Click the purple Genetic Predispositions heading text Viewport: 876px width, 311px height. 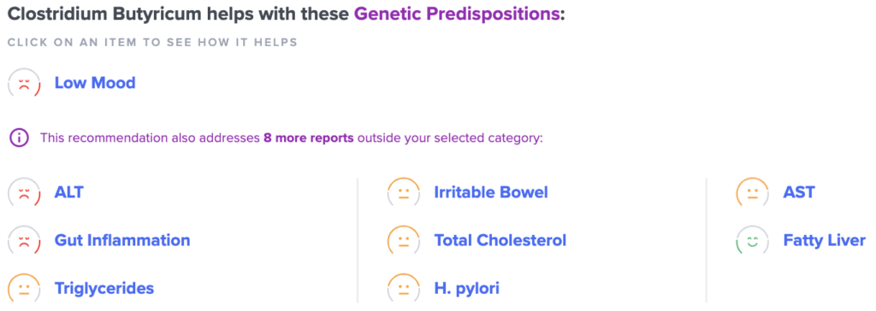(x=457, y=15)
